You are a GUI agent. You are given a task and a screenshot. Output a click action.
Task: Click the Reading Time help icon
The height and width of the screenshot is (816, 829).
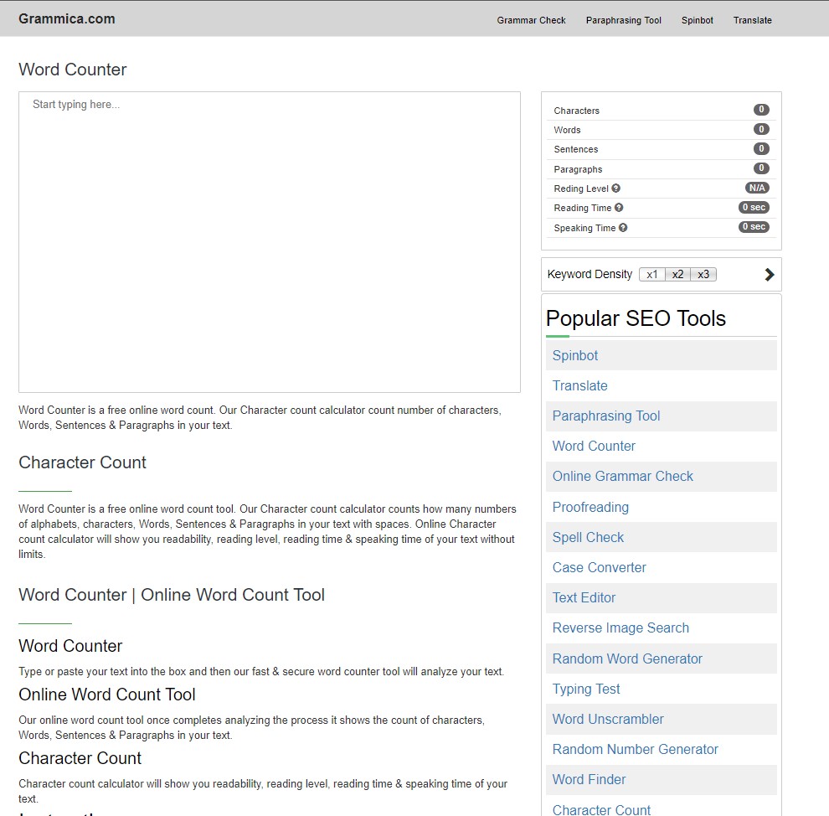(619, 208)
